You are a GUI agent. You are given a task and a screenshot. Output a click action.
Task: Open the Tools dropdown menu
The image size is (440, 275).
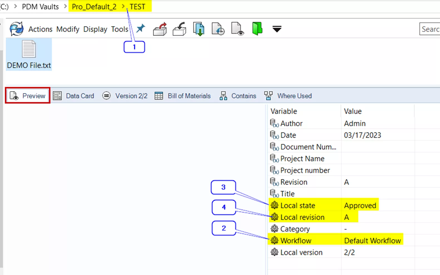[x=120, y=29]
